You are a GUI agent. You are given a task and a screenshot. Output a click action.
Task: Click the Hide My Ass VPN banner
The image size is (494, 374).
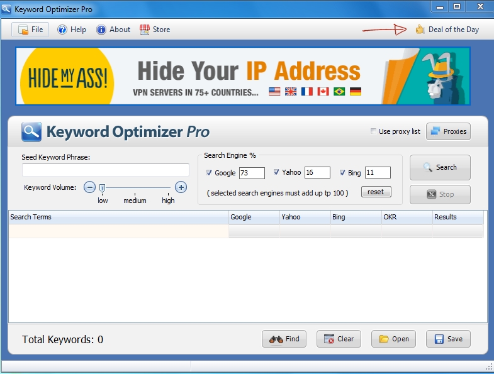[x=243, y=76]
